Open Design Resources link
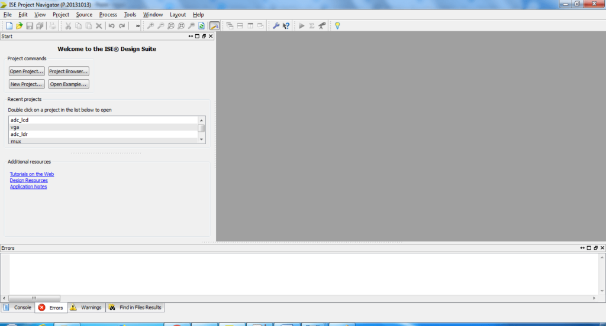The height and width of the screenshot is (326, 606). (x=28, y=180)
